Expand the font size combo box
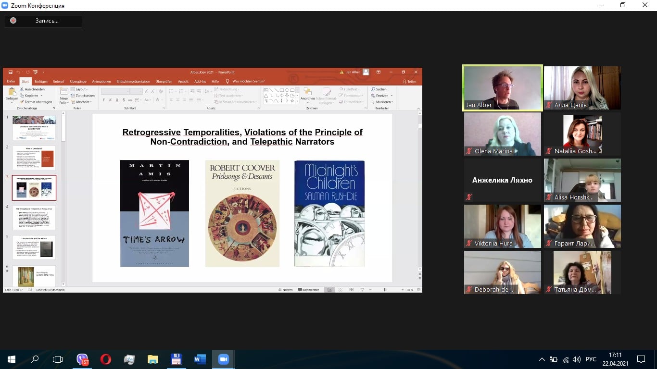 pyautogui.click(x=140, y=91)
